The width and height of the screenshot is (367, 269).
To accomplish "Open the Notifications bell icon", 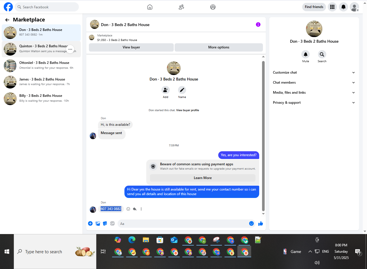I will 343,7.
